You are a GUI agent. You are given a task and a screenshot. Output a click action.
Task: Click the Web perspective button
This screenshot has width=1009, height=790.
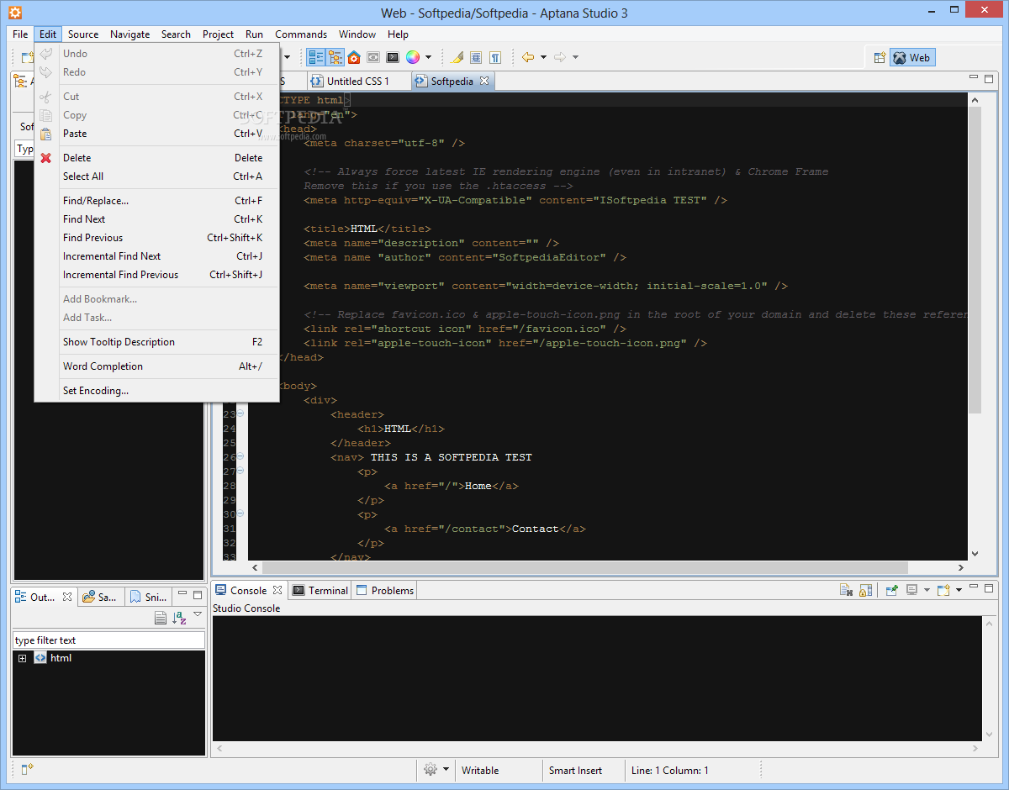(x=912, y=58)
